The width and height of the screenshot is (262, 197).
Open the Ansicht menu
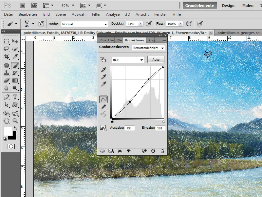click(x=142, y=14)
